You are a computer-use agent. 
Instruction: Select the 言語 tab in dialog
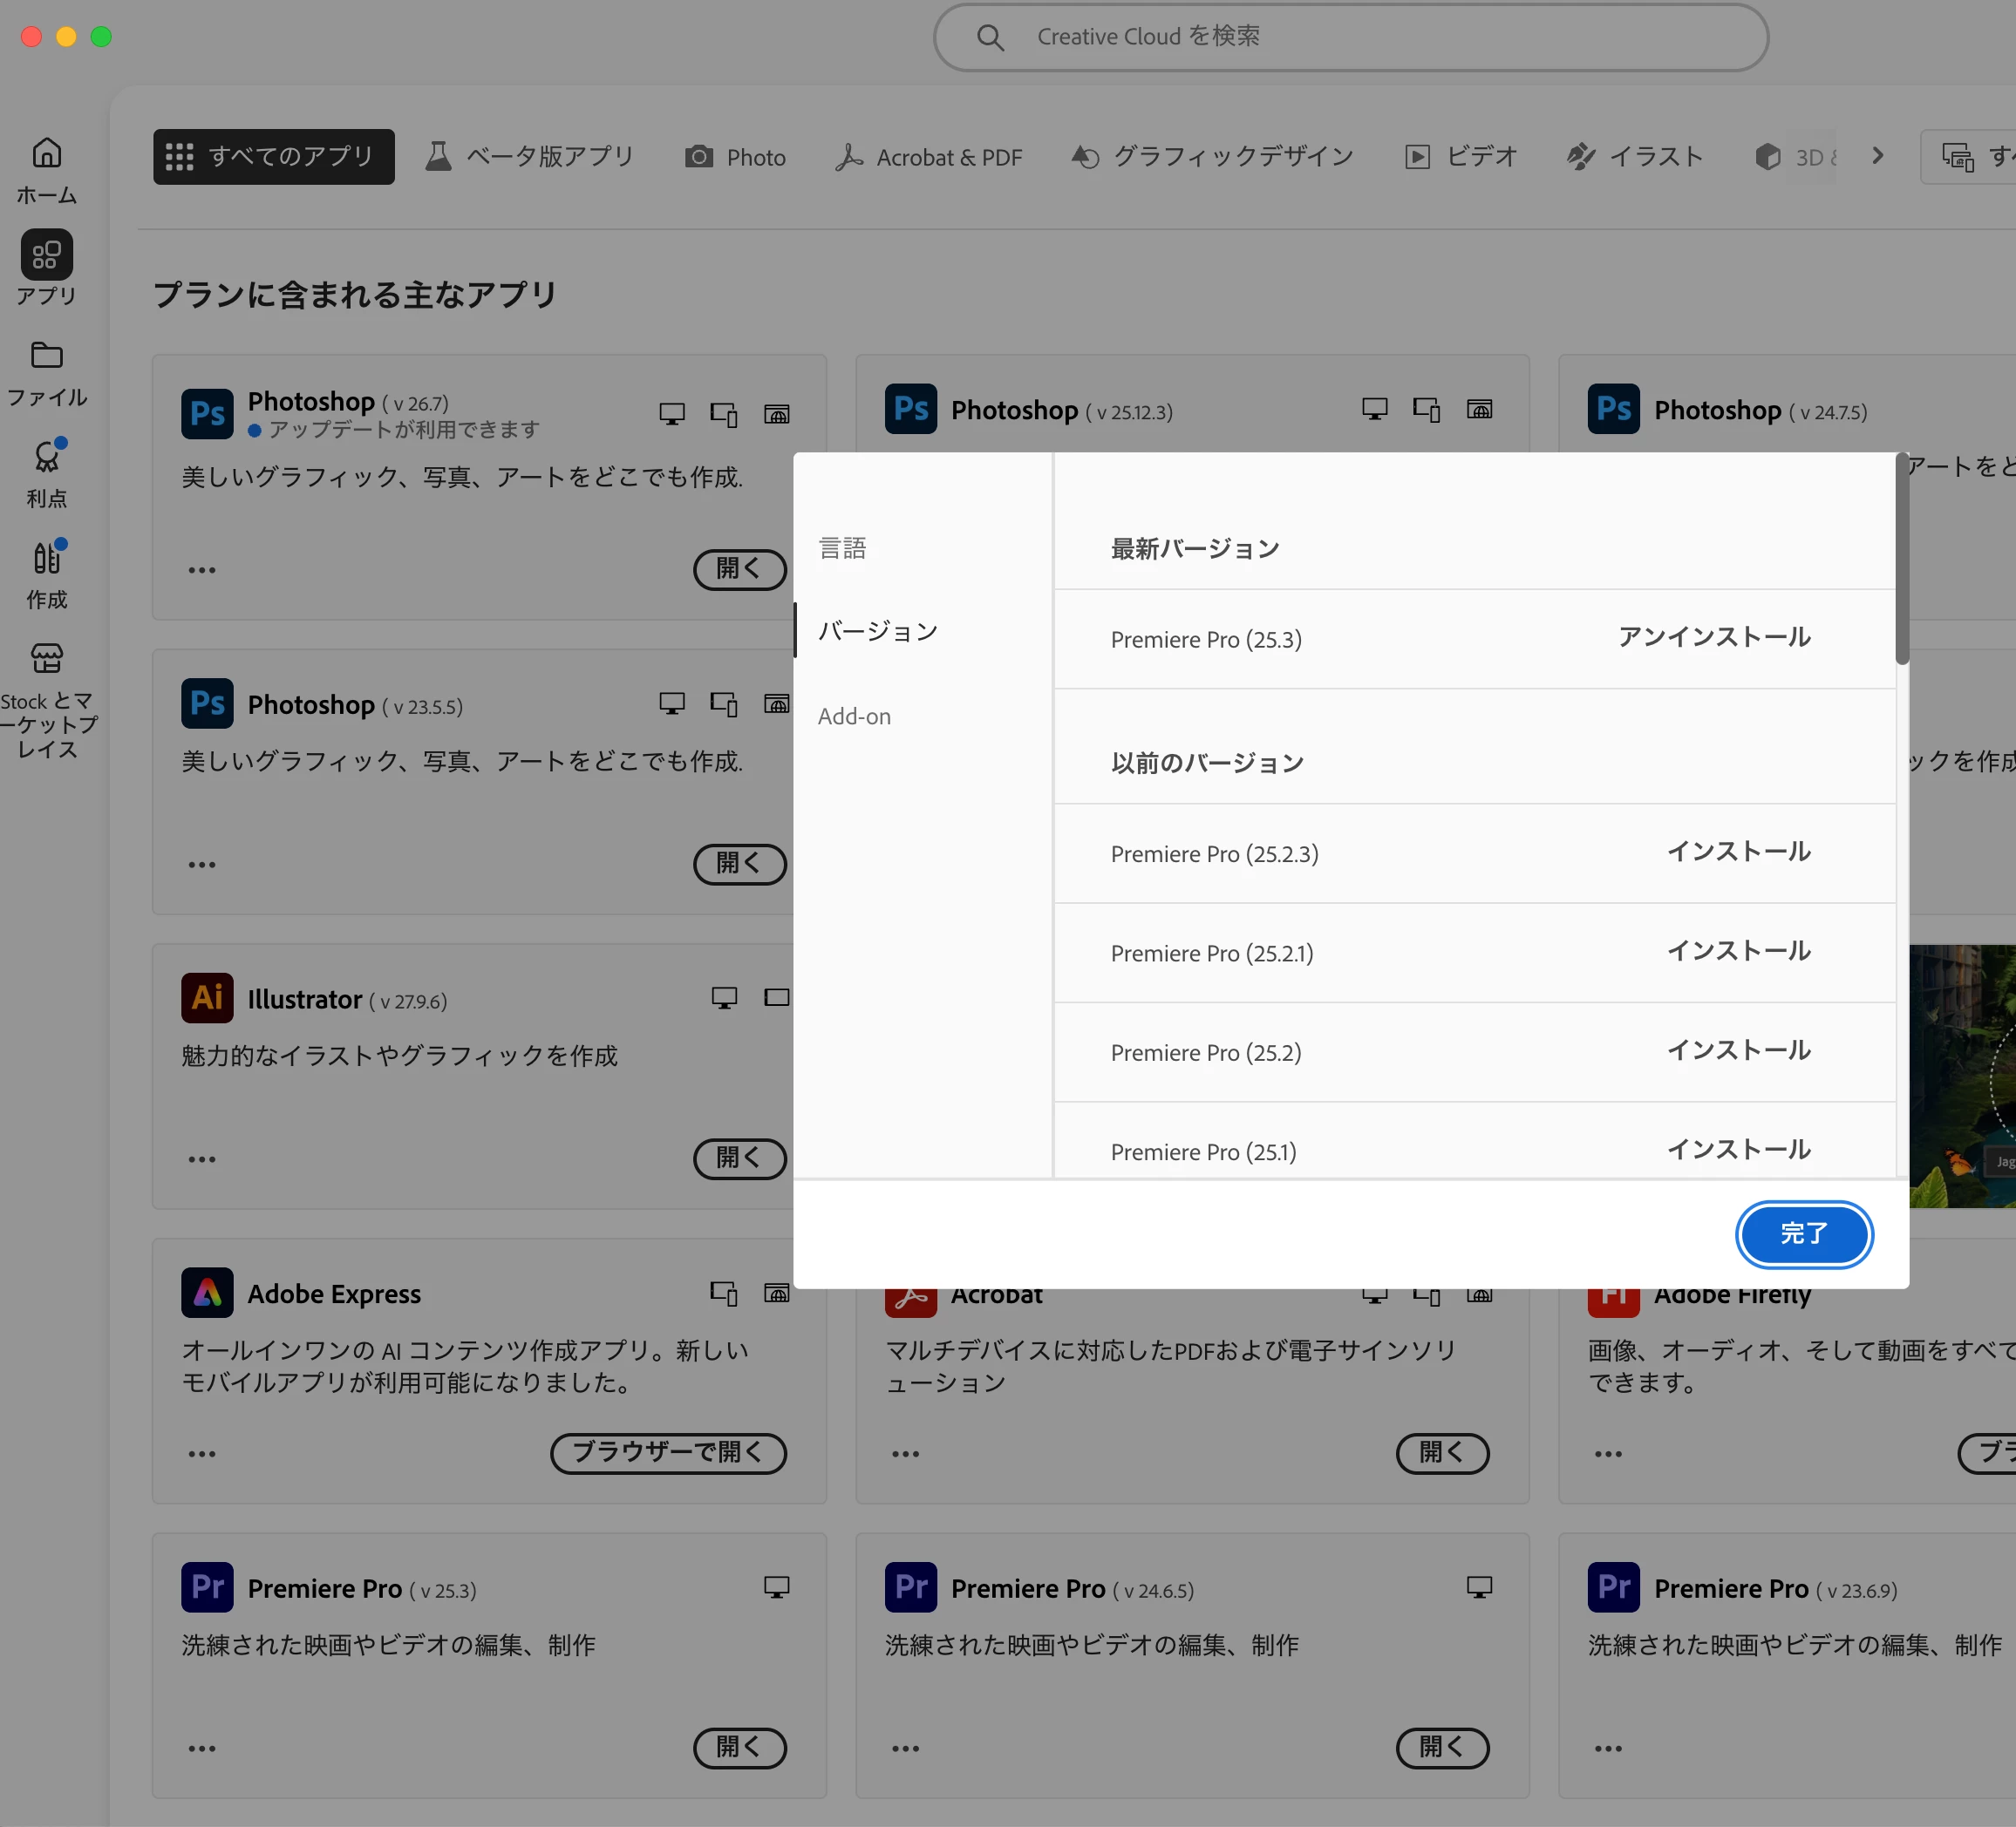tap(842, 547)
